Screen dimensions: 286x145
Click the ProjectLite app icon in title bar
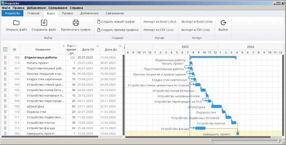pyautogui.click(x=3, y=3)
